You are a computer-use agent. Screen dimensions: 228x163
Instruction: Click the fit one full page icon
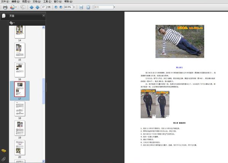[x=88, y=7]
